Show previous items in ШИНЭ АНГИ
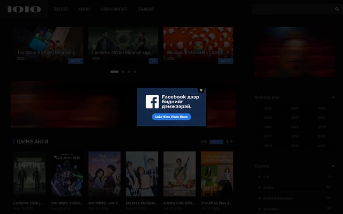 point(227,142)
